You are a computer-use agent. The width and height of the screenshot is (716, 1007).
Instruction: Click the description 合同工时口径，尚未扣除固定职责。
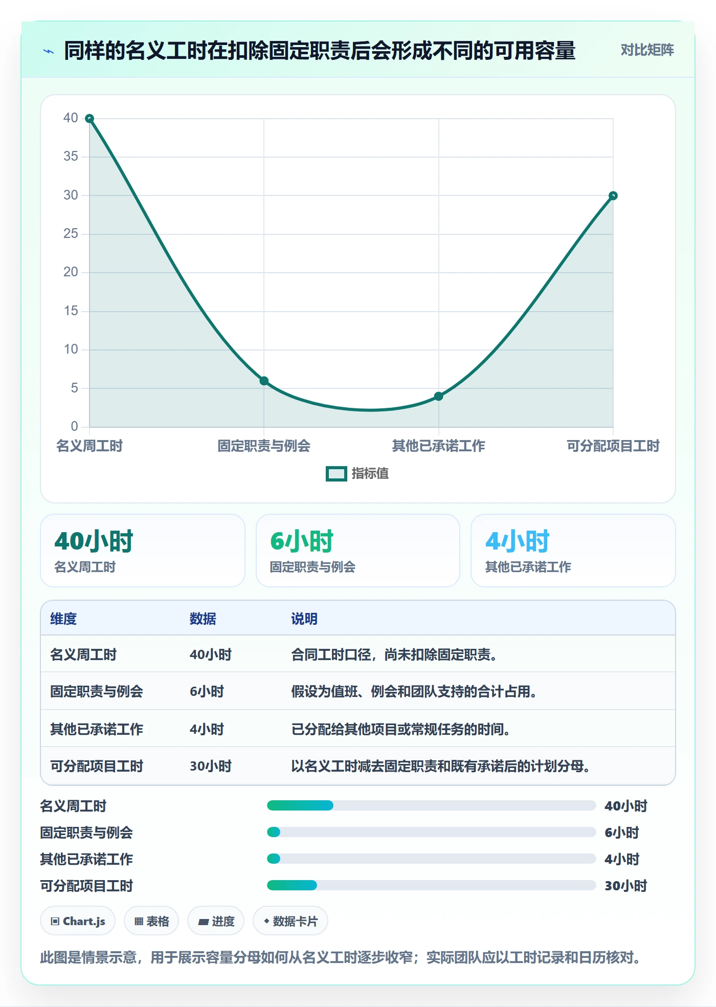(394, 655)
